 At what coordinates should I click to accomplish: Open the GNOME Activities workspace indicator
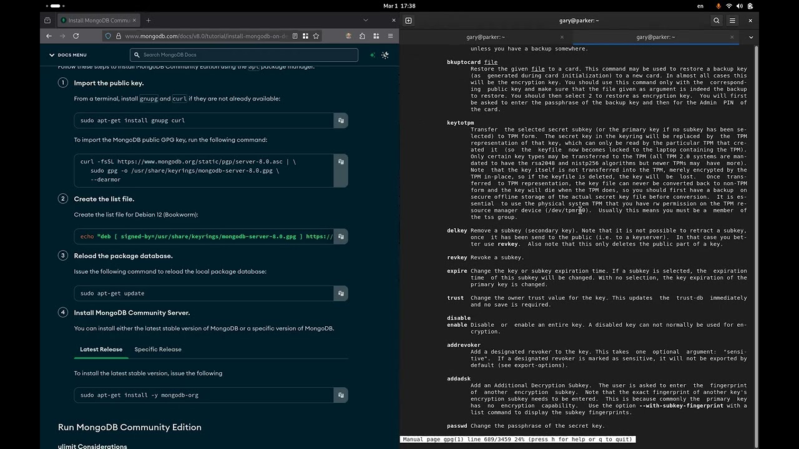[54, 6]
